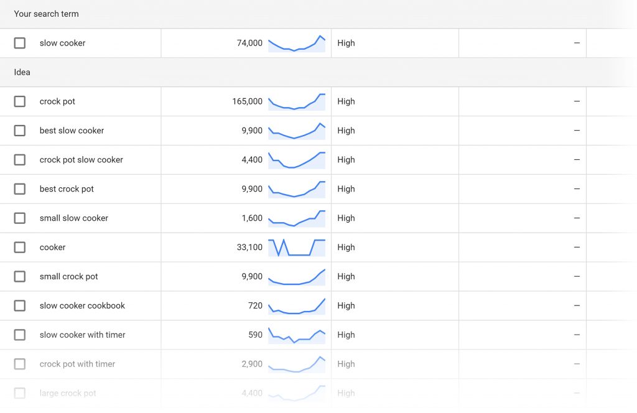View the best slow cooker trend chart
This screenshot has width=637, height=413.
tap(297, 131)
